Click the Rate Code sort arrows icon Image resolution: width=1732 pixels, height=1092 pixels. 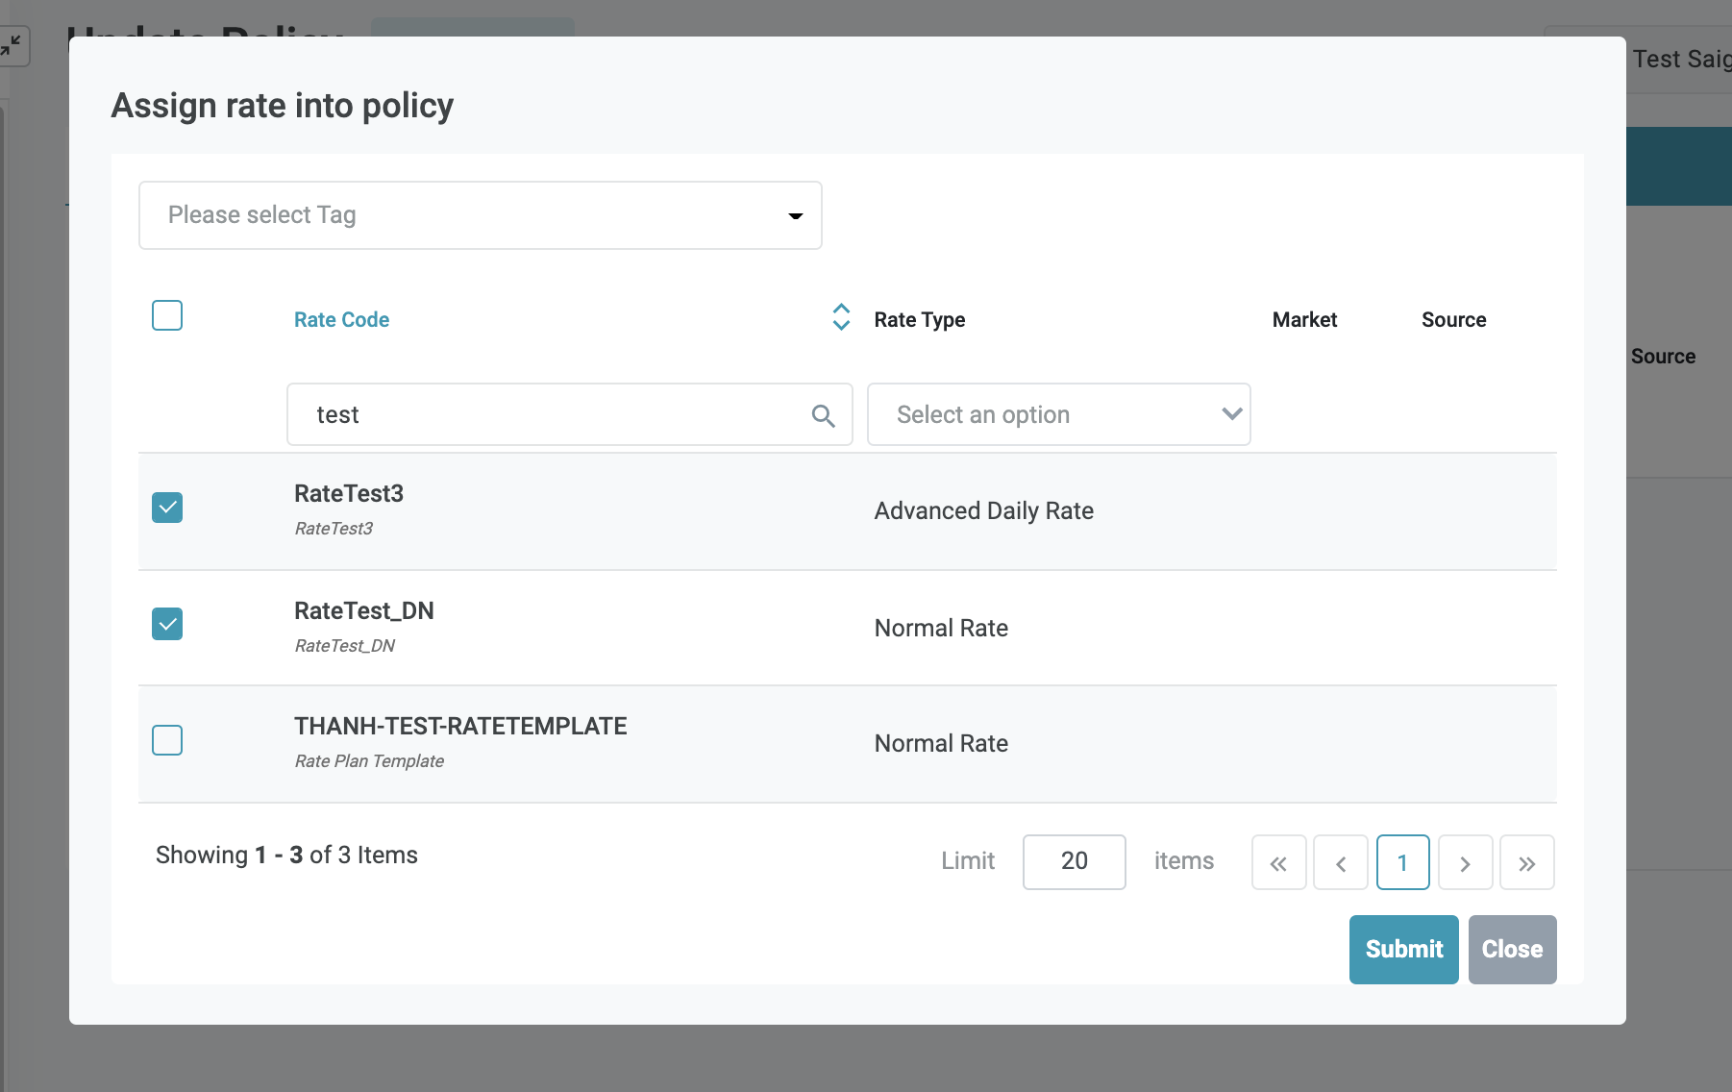[840, 317]
